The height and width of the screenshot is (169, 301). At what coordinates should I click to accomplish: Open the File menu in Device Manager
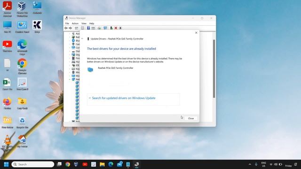click(67, 23)
